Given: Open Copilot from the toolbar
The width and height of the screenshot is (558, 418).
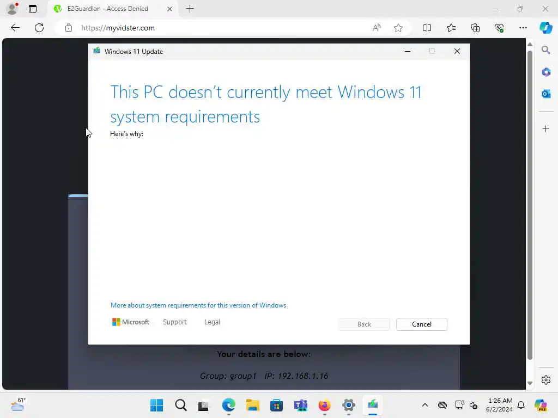Looking at the screenshot, I should [x=545, y=28].
